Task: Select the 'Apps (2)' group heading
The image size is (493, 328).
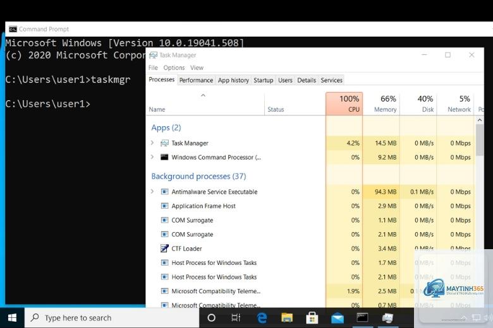Action: 166,127
